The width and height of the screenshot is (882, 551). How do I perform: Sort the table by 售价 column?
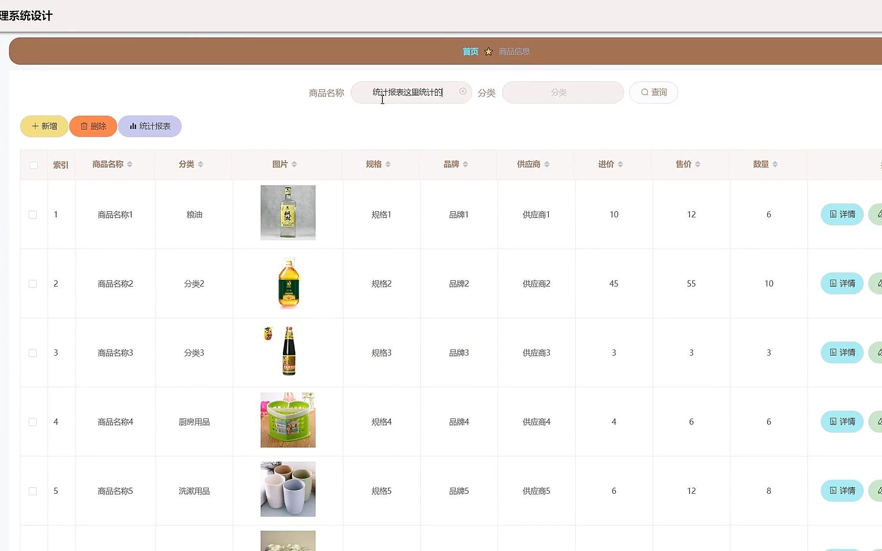coord(699,164)
